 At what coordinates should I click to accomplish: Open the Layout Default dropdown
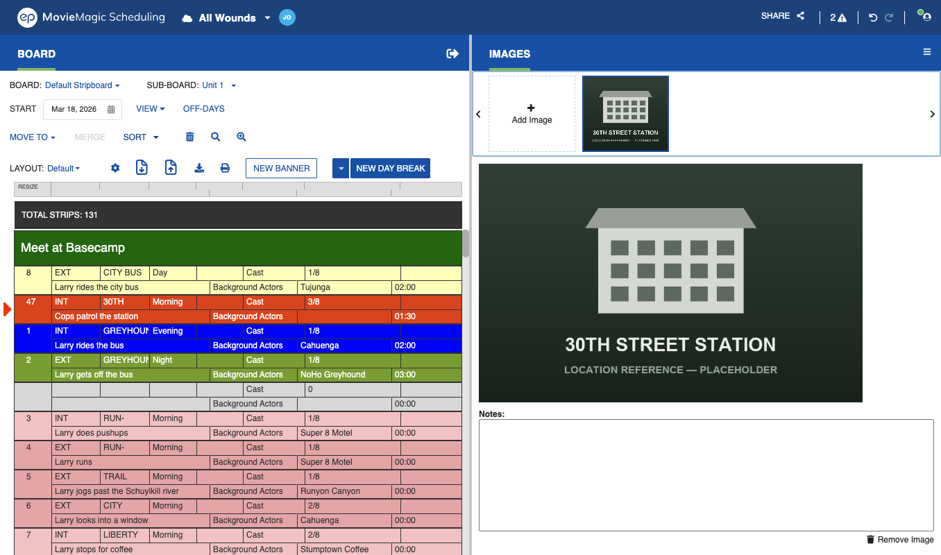(x=63, y=169)
